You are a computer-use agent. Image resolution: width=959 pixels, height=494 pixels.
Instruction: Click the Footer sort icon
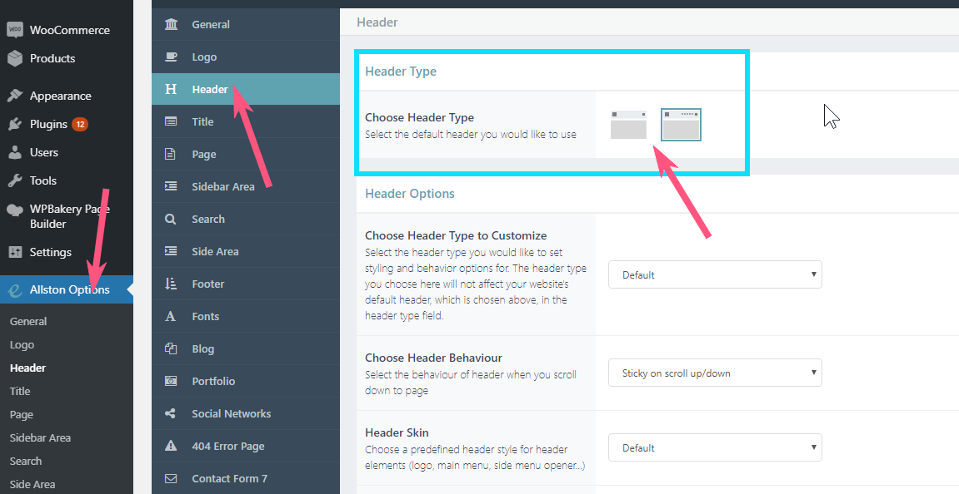coord(172,284)
